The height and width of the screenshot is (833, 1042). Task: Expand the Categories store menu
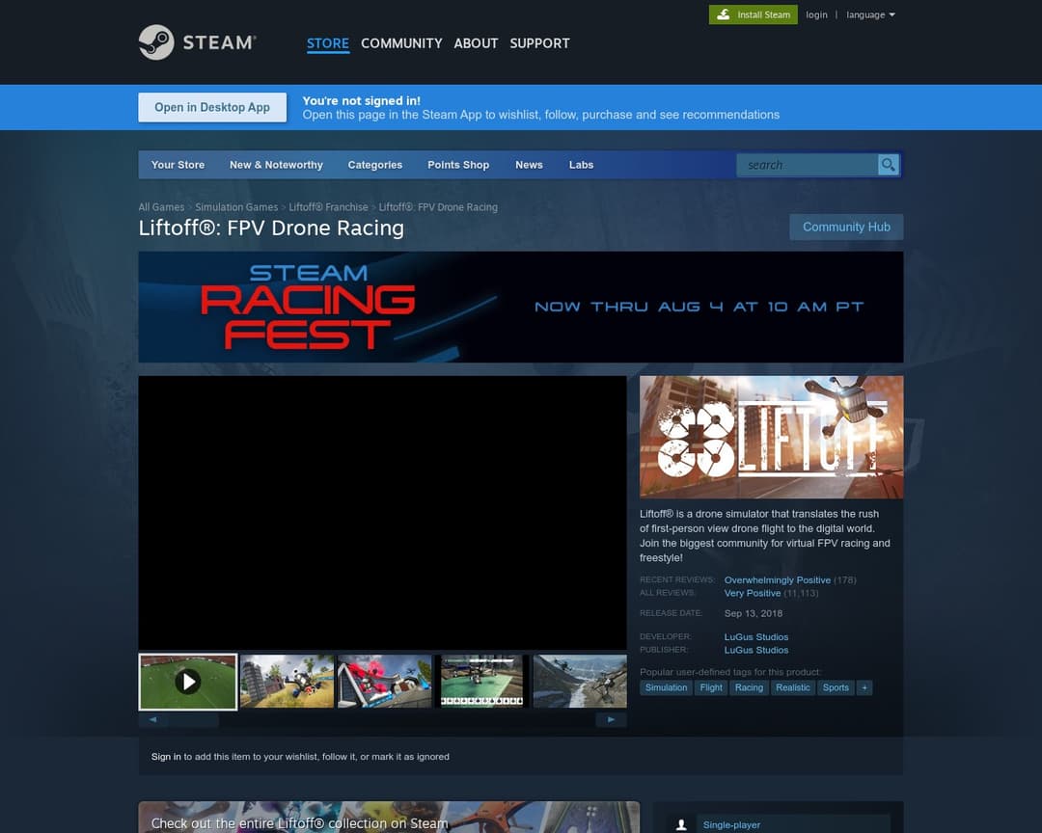pyautogui.click(x=374, y=165)
